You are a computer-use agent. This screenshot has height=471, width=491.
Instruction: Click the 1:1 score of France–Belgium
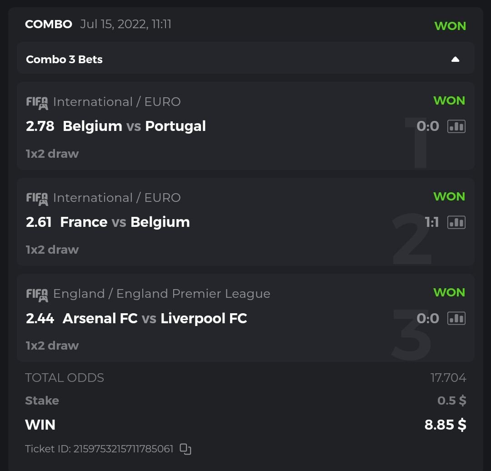click(x=431, y=222)
